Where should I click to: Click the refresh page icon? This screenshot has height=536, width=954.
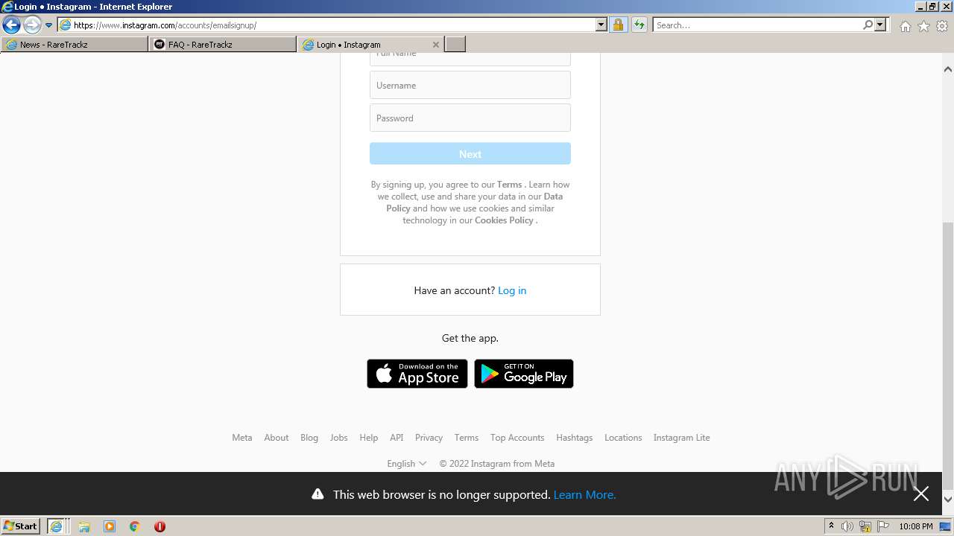(x=639, y=25)
